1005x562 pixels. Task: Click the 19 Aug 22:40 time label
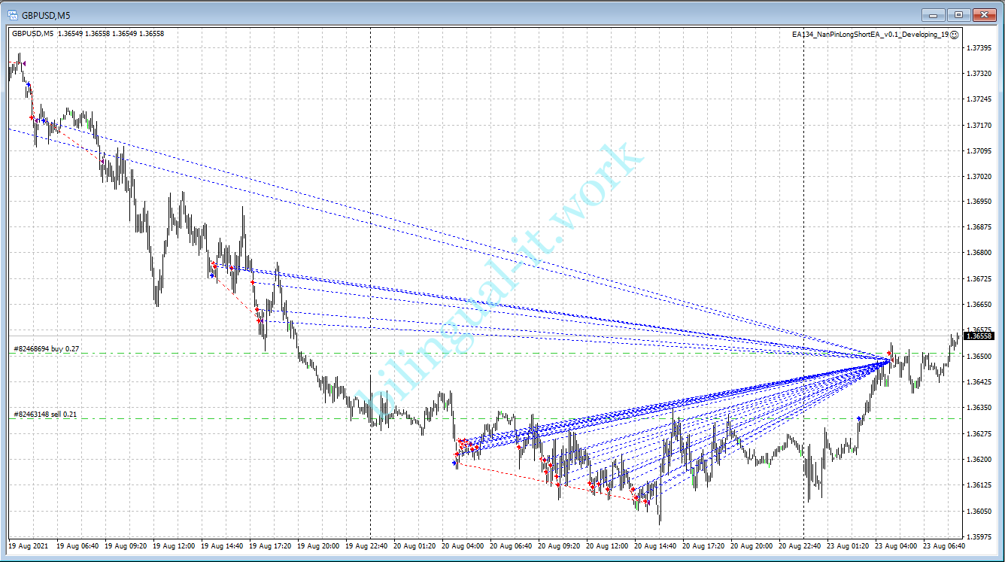[x=369, y=545]
